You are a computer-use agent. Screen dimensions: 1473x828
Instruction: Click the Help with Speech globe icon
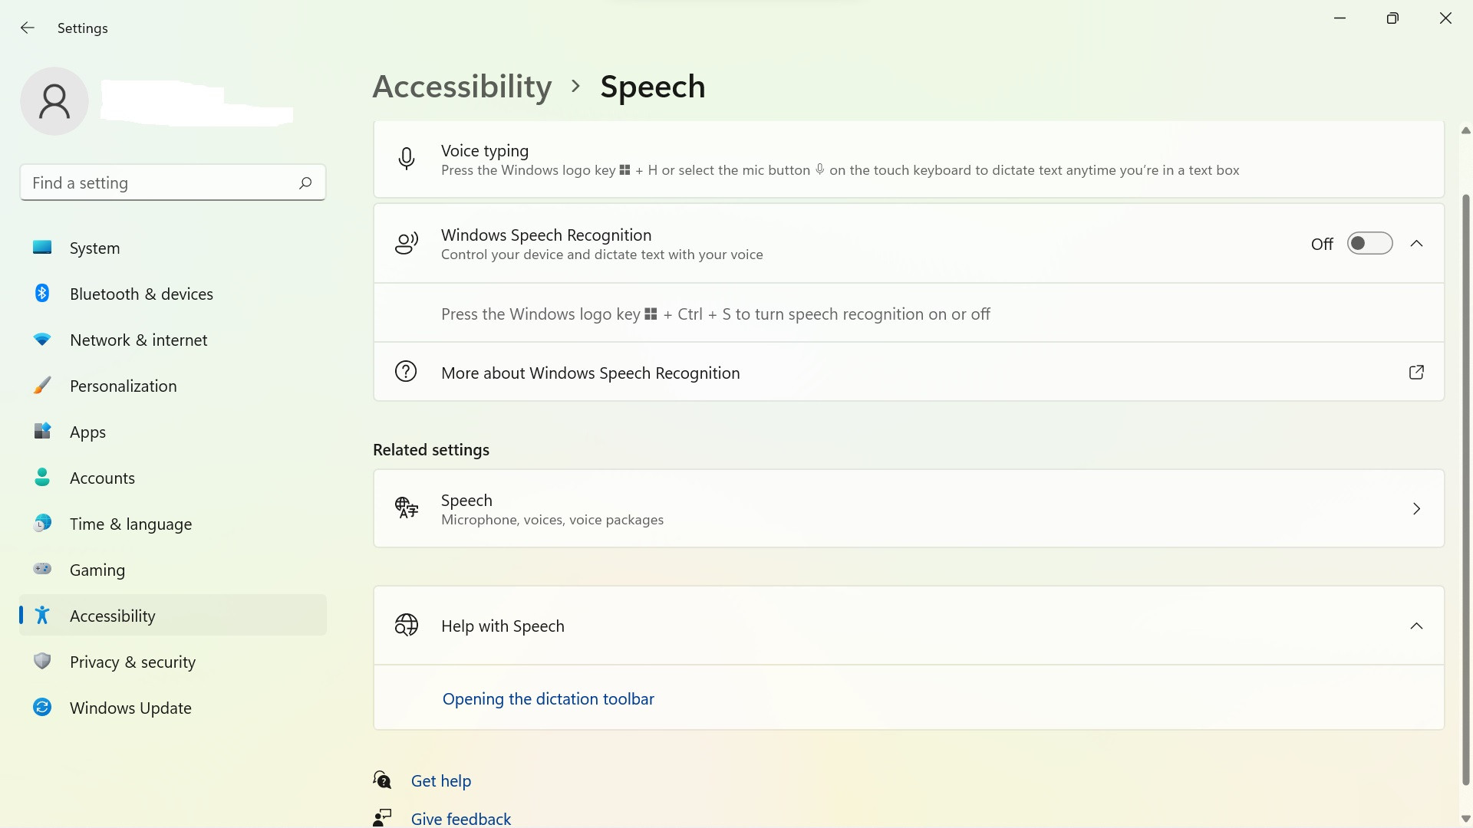[407, 626]
